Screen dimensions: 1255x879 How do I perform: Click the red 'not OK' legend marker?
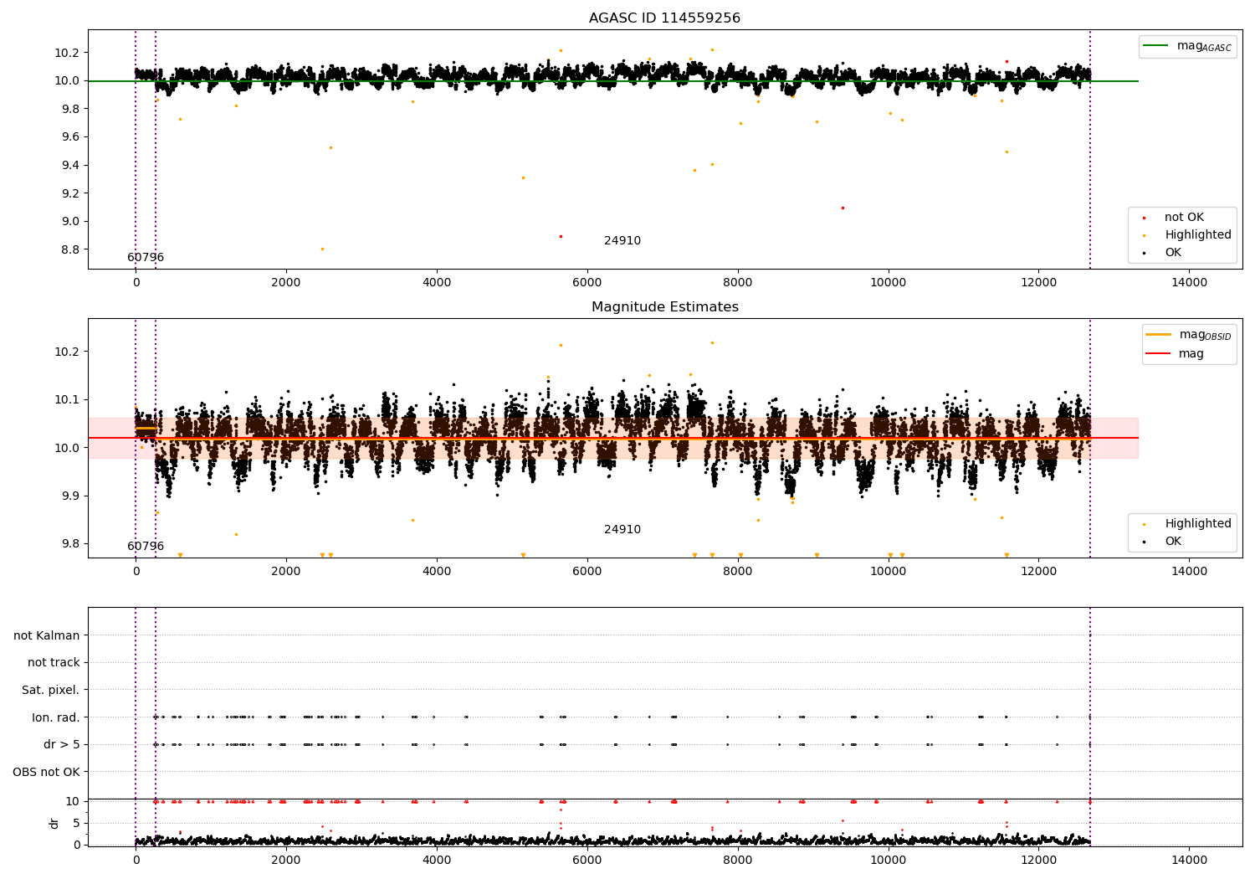click(1144, 218)
